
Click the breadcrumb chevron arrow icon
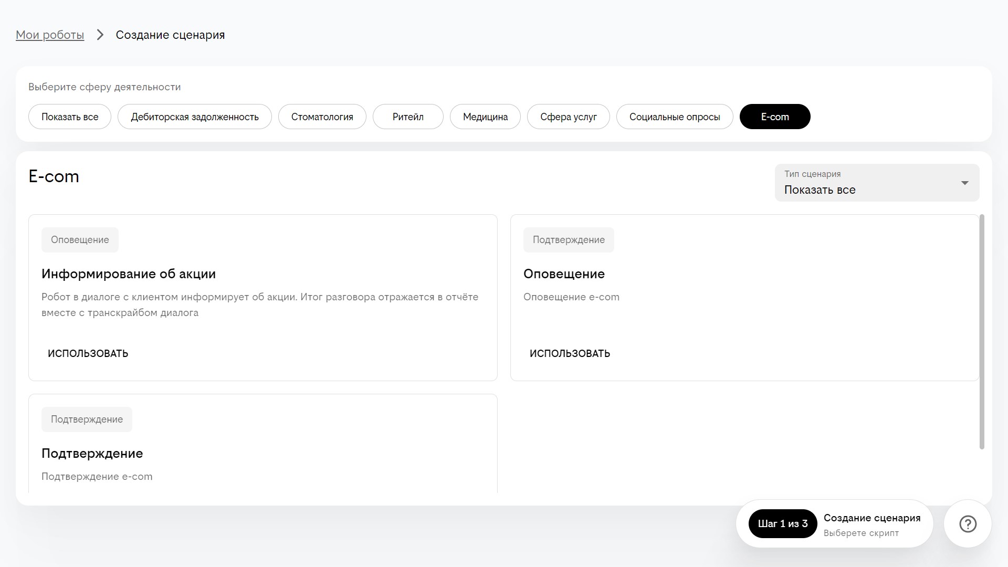100,35
